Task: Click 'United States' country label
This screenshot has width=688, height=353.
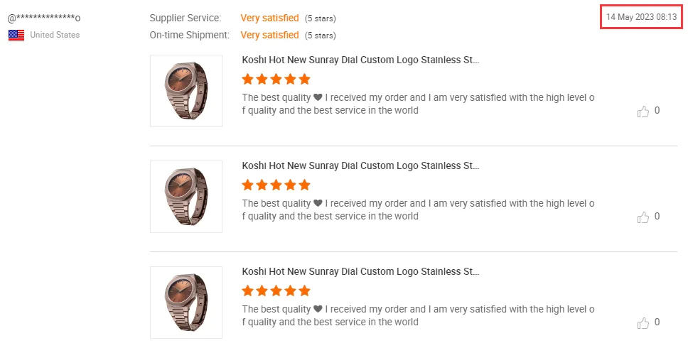Action: [x=55, y=35]
